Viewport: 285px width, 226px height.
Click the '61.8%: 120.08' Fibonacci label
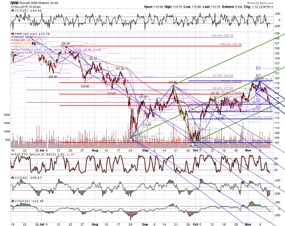[223, 76]
